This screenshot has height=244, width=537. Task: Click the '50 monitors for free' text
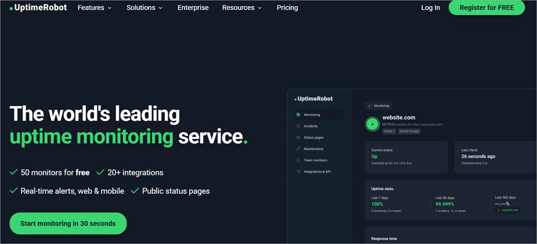[55, 172]
